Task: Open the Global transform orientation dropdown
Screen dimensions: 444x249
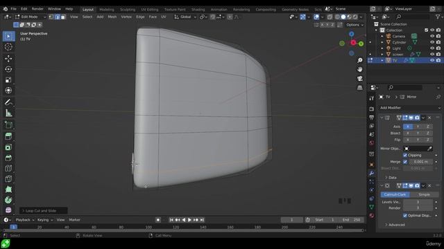Action: pyautogui.click(x=185, y=17)
